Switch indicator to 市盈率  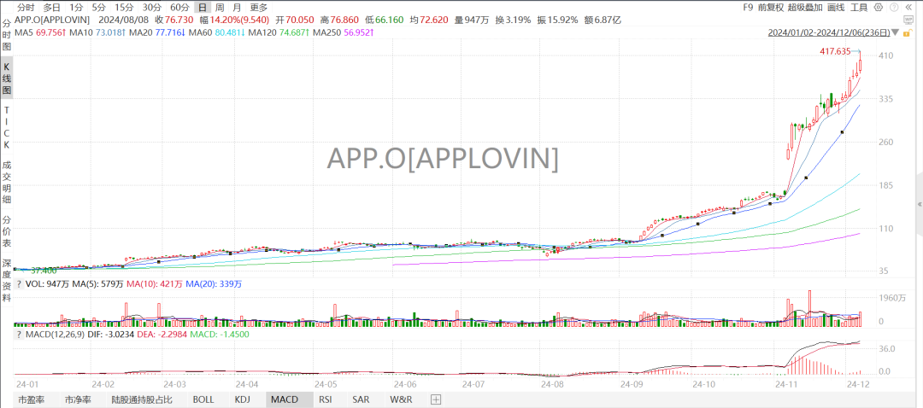(x=31, y=399)
